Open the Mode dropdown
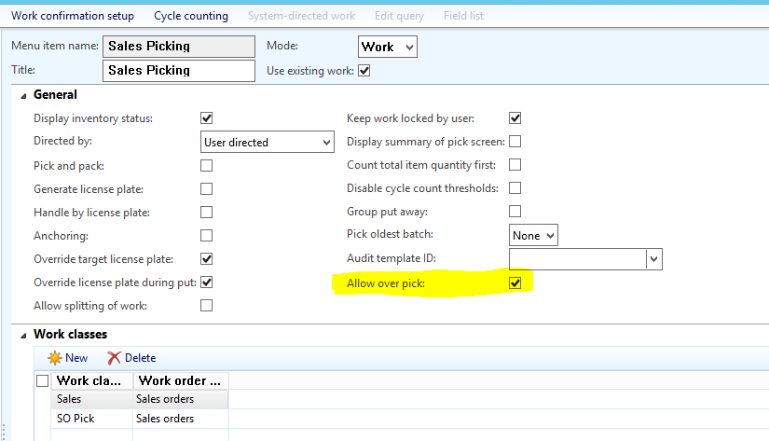 point(408,47)
